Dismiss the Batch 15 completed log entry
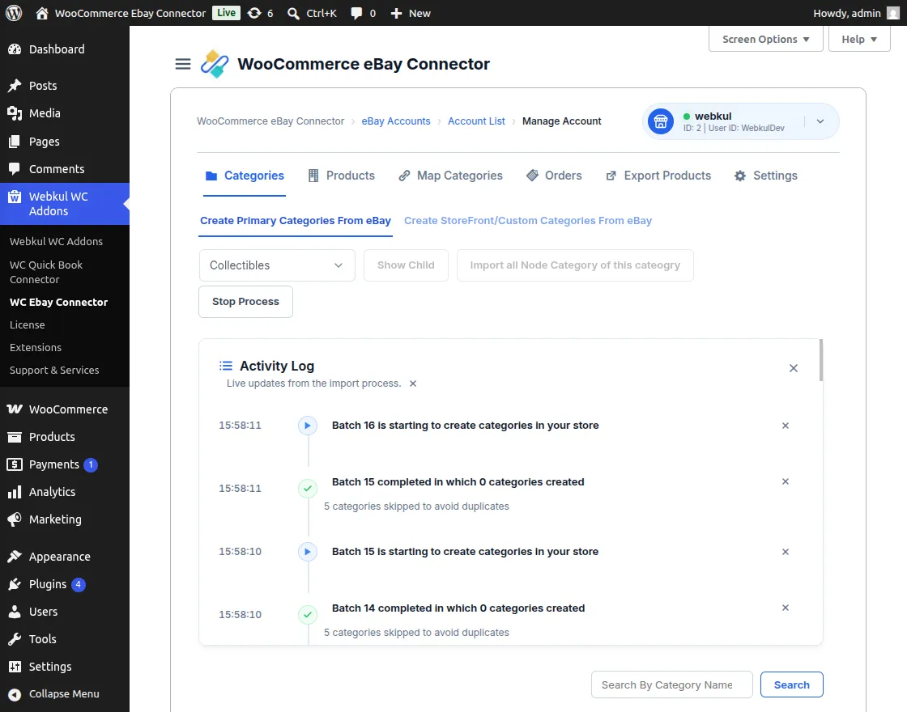The width and height of the screenshot is (907, 712). (786, 481)
